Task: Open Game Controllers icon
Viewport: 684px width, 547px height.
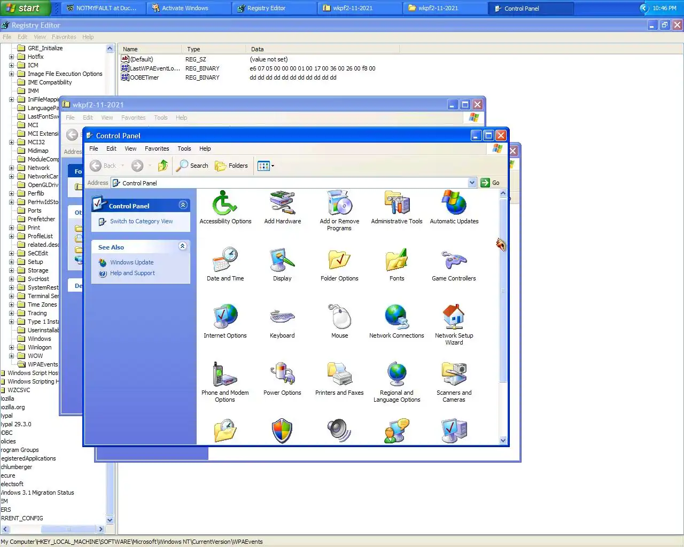Action: (454, 264)
